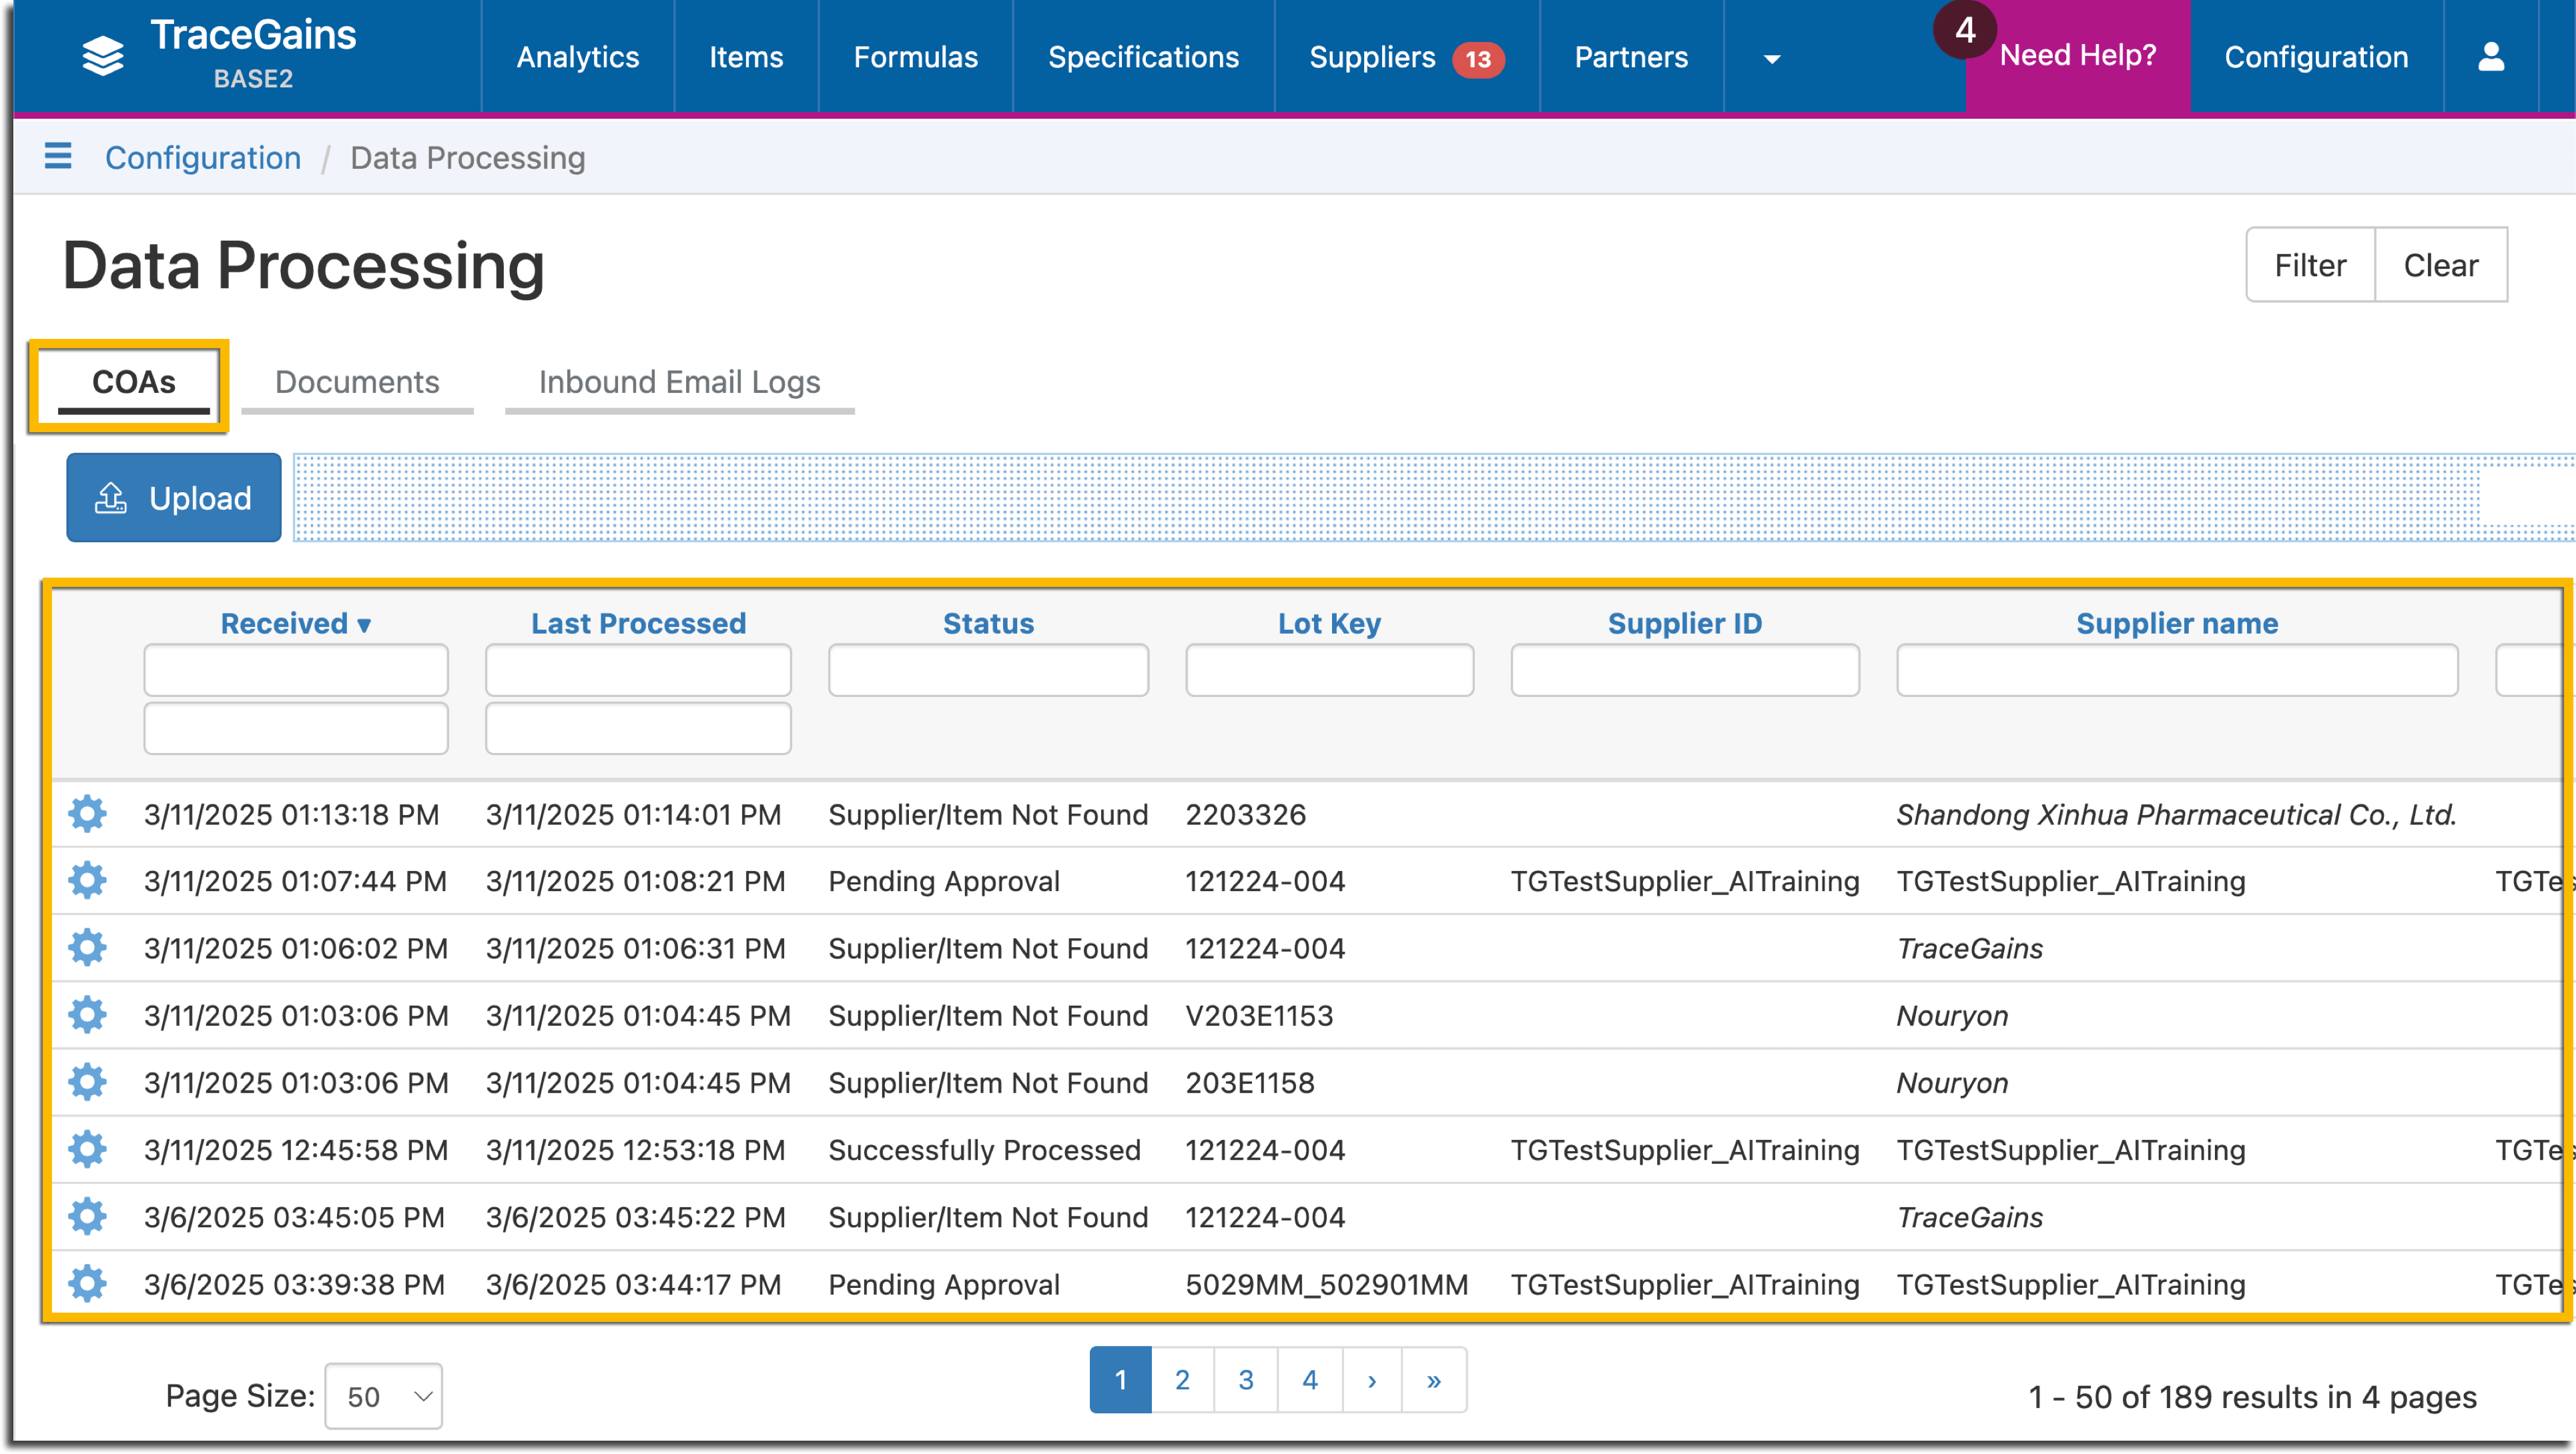
Task: Select the 3/11/2025 12:45:58 PM received cell
Action: (295, 1151)
